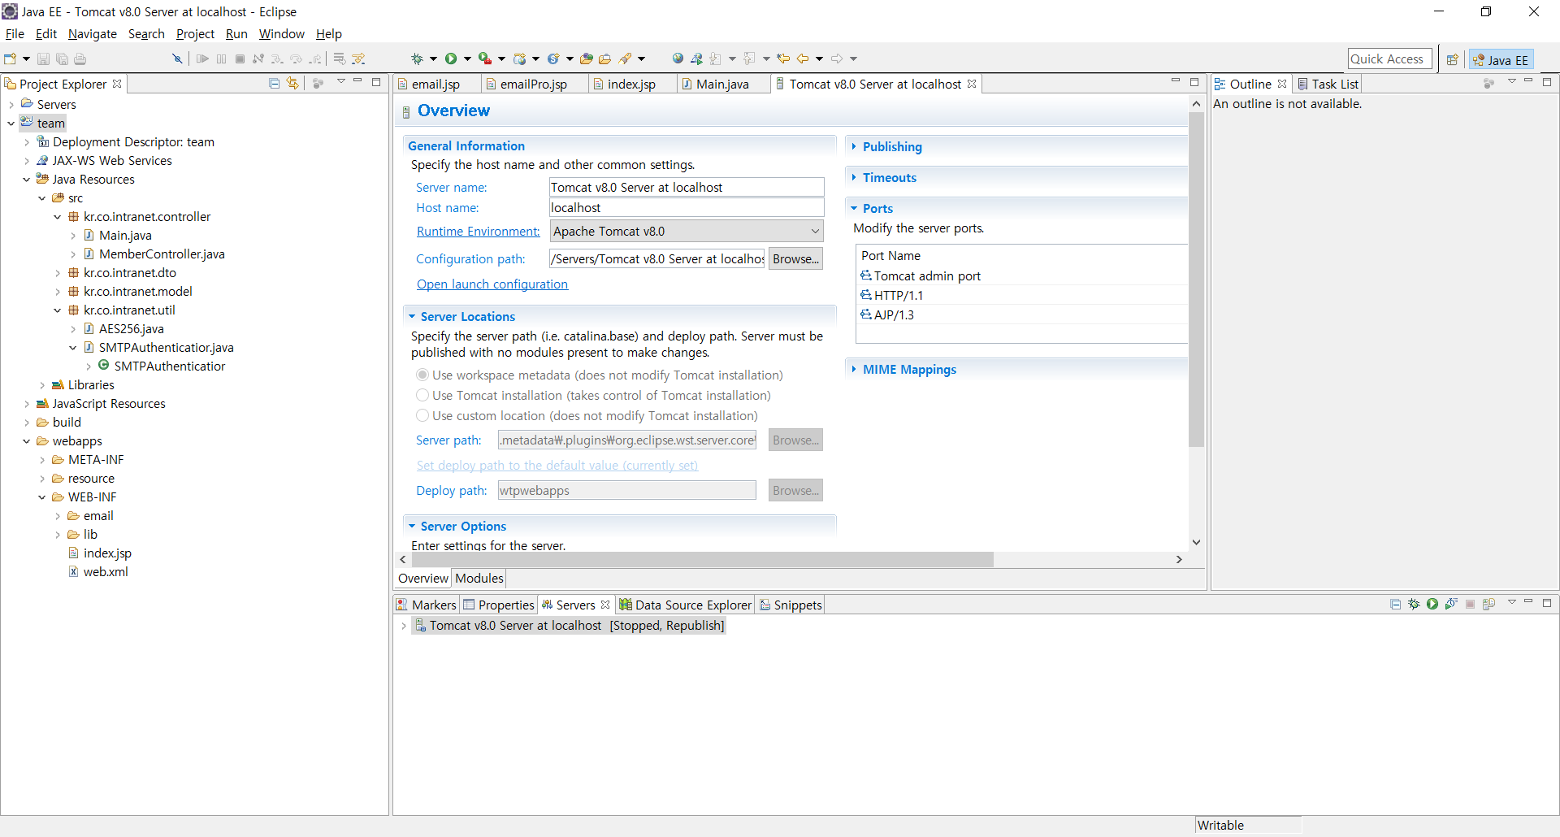This screenshot has height=837, width=1560.
Task: Click the Open launch configuration link
Action: (492, 284)
